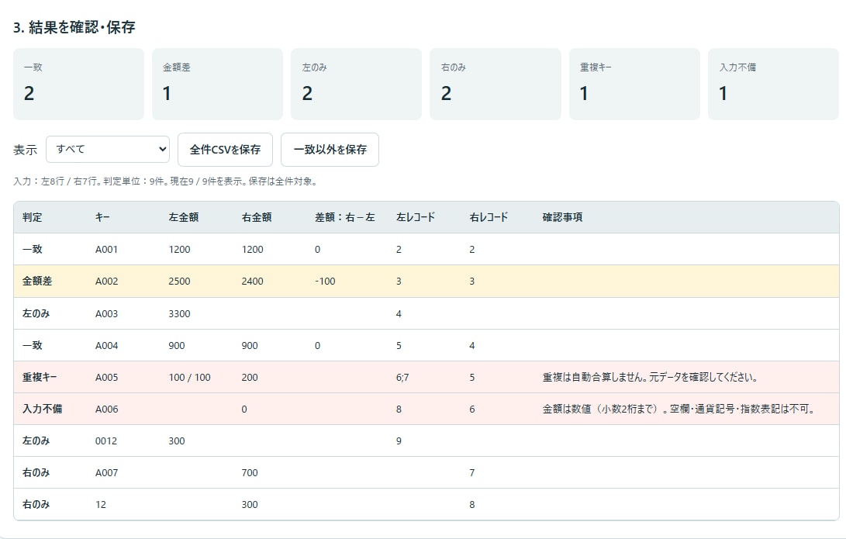Click the 左のみ label in row A003
The height and width of the screenshot is (539, 846).
click(x=36, y=313)
